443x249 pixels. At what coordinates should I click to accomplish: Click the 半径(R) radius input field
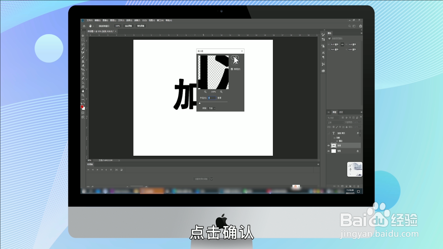pos(212,98)
